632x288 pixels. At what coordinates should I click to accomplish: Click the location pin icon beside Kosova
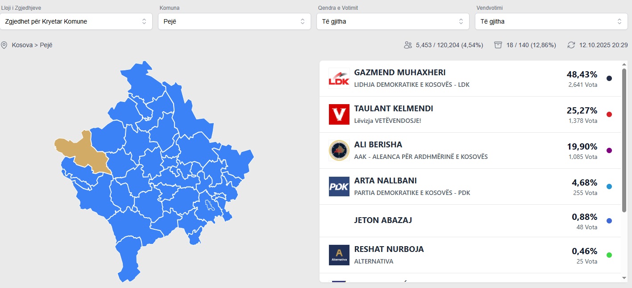4,45
